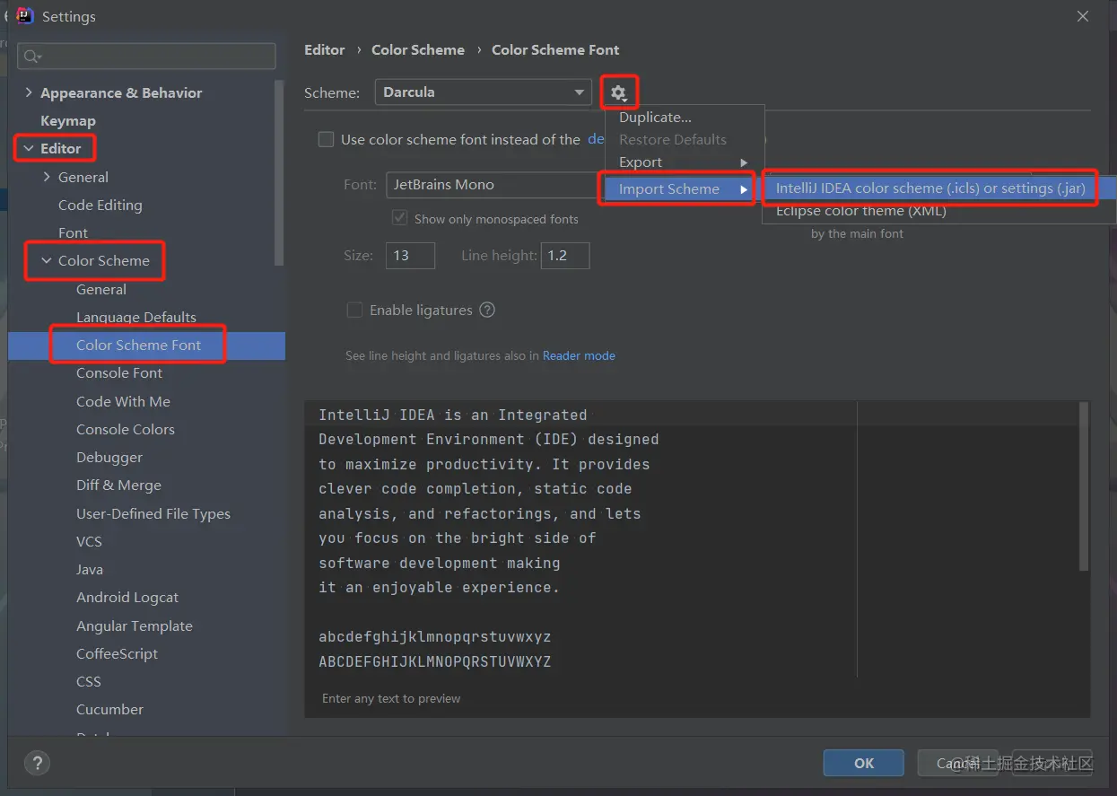Toggle Show only monospaced fonts

click(400, 219)
